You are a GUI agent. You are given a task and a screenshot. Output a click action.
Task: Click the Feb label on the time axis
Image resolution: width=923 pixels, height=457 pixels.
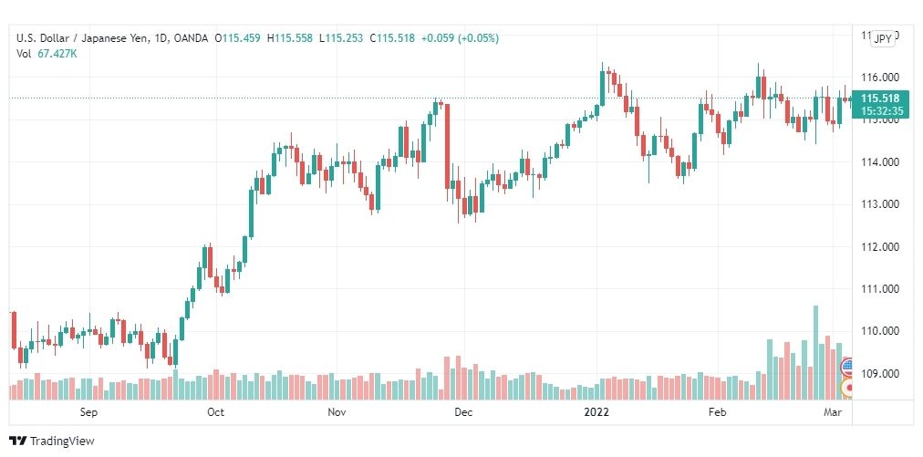(717, 411)
